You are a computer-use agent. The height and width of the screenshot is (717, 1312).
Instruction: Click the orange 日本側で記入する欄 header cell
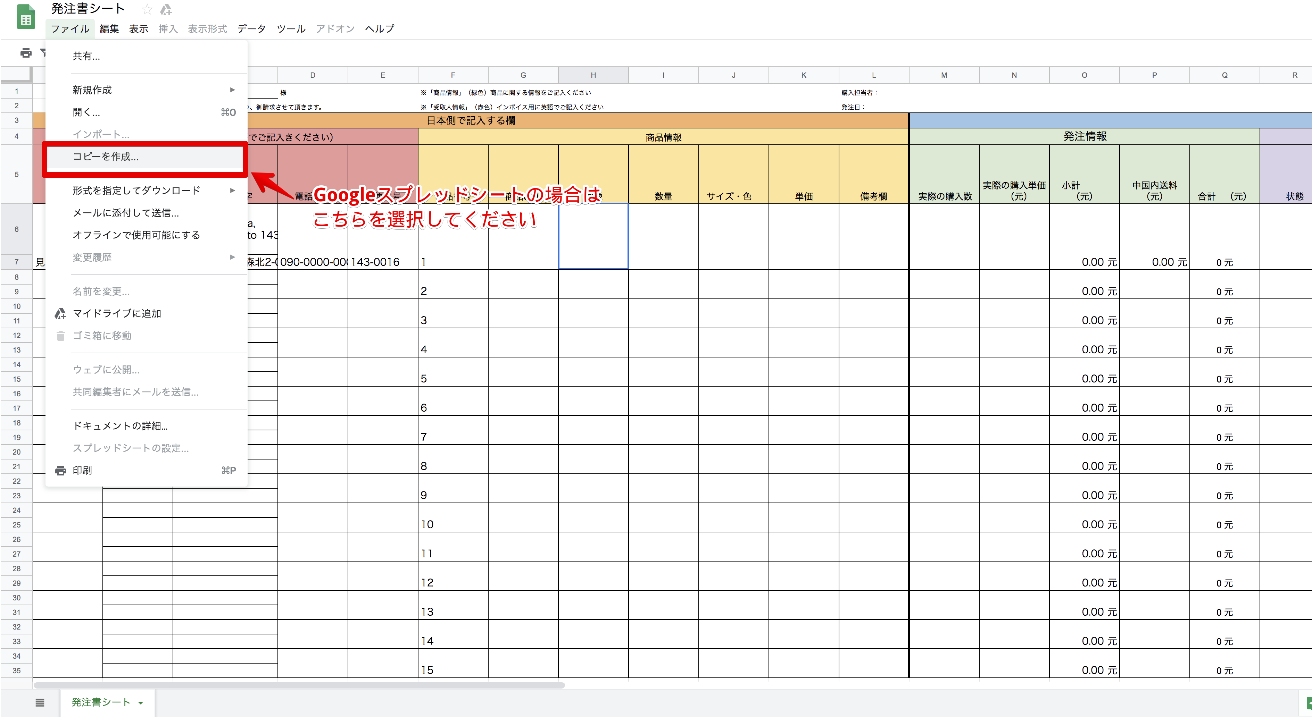click(x=471, y=121)
